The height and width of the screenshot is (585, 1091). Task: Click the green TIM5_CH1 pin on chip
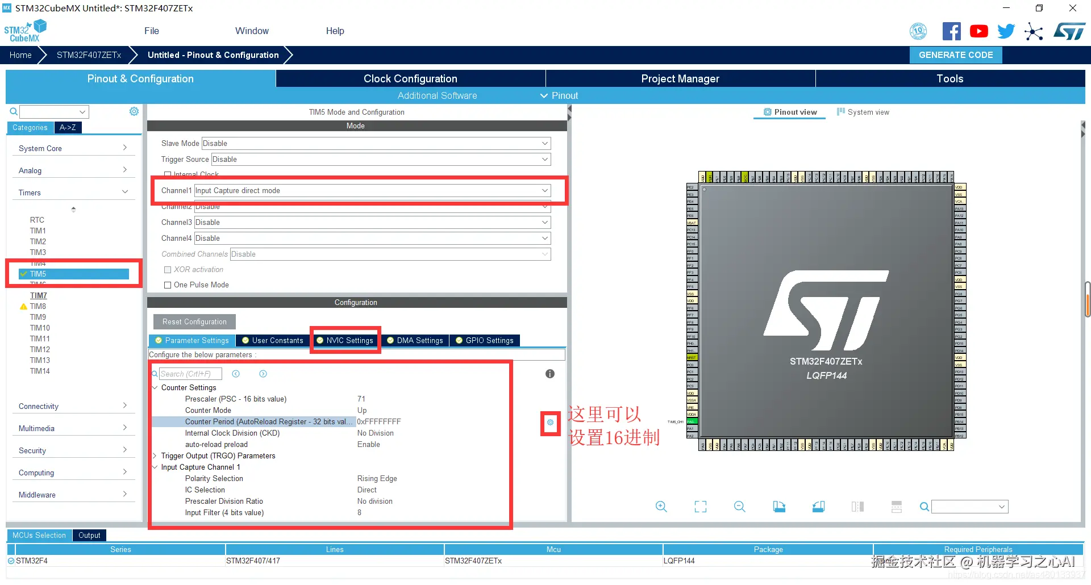(x=691, y=421)
